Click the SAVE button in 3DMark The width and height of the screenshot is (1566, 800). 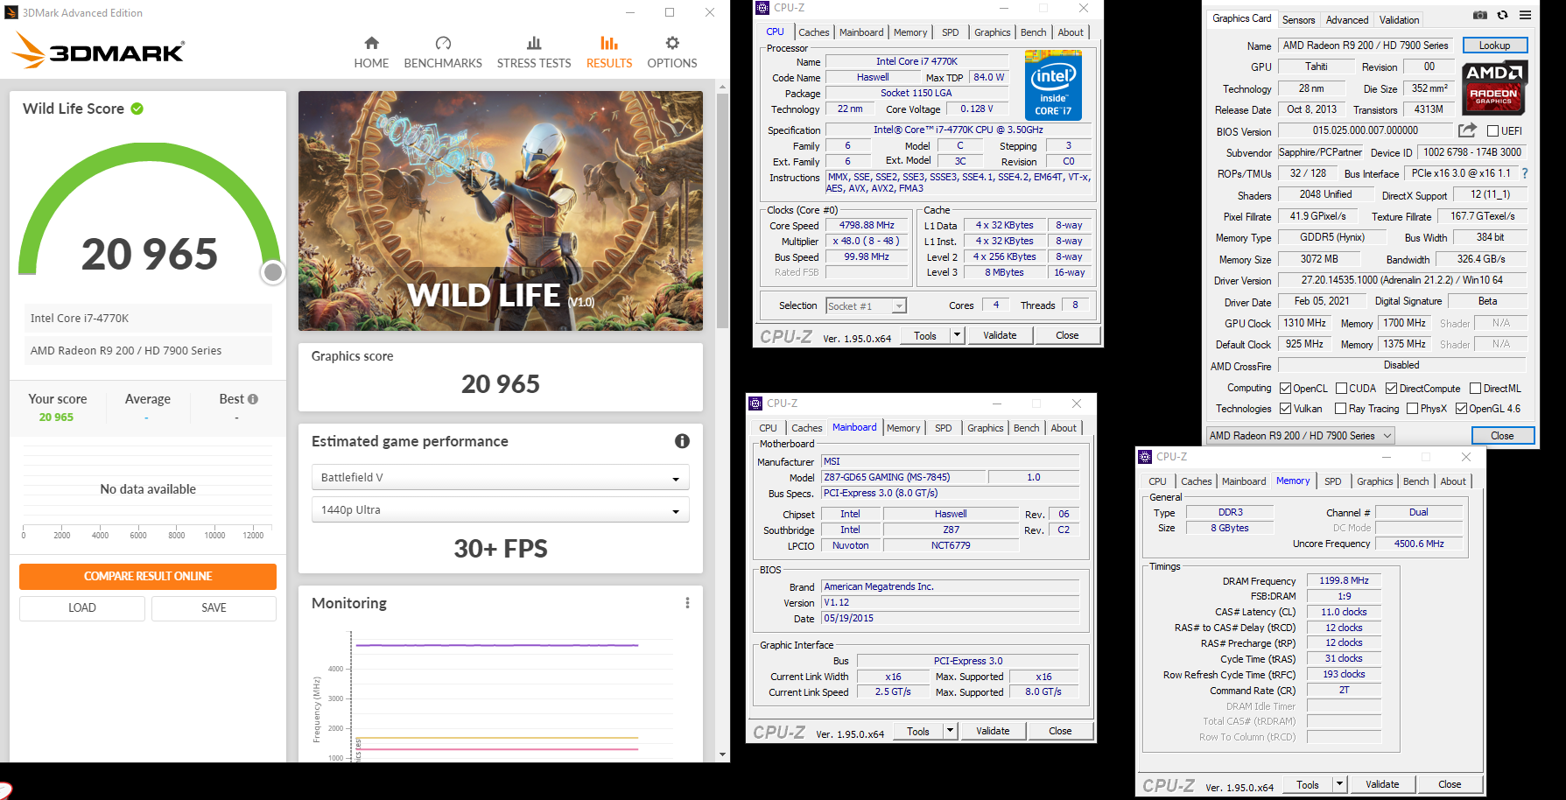(x=214, y=607)
